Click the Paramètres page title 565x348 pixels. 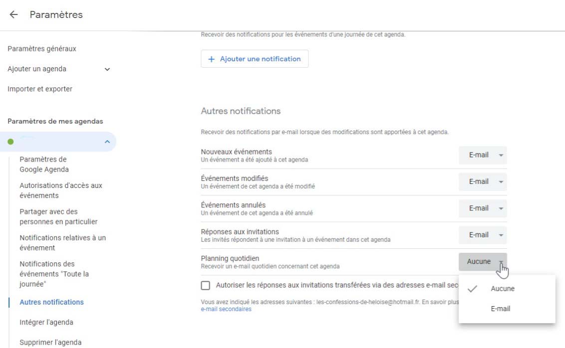(x=56, y=15)
